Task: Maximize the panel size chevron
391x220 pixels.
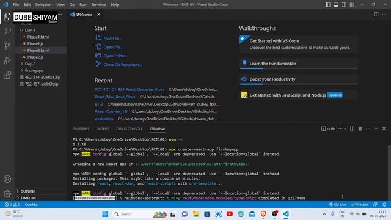Action: click(x=376, y=128)
